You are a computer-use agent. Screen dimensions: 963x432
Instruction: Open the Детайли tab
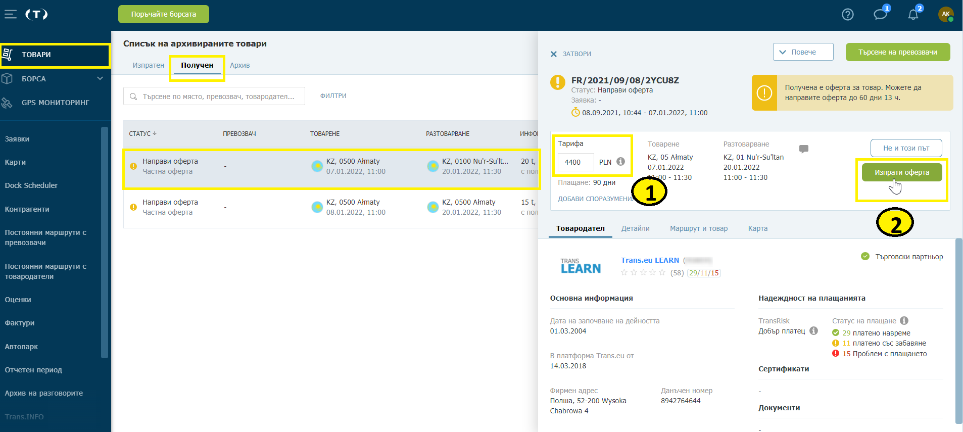[x=636, y=228]
